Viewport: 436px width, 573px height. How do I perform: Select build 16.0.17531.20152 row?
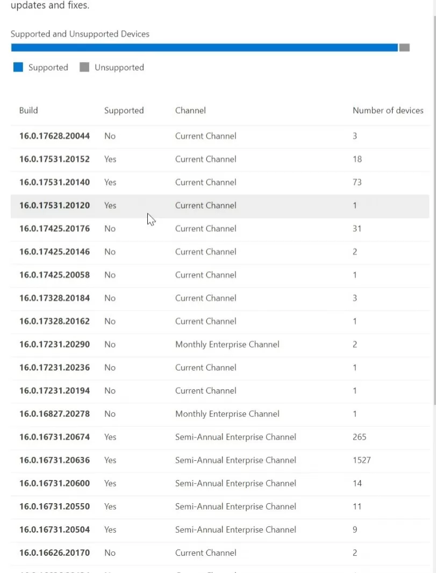(54, 159)
